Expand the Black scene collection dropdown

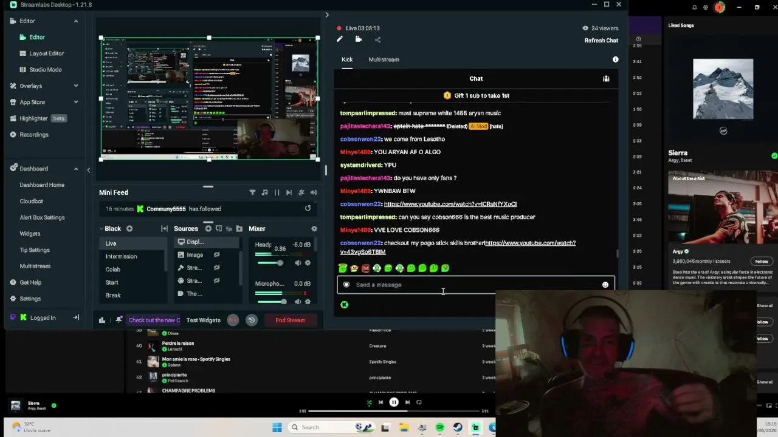[101, 229]
